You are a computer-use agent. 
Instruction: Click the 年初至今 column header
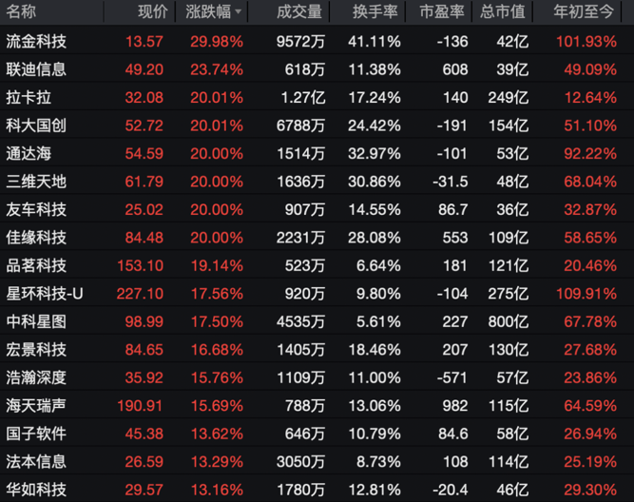[x=586, y=12]
